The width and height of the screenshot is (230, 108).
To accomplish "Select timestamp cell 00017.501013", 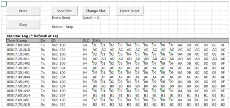I will (23, 86).
